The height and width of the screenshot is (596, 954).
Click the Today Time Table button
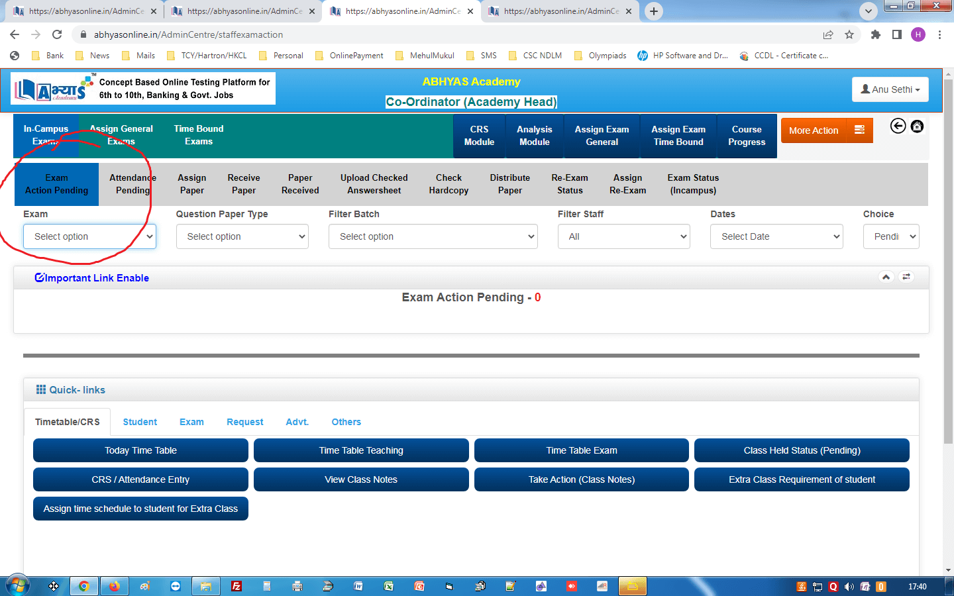(x=140, y=450)
